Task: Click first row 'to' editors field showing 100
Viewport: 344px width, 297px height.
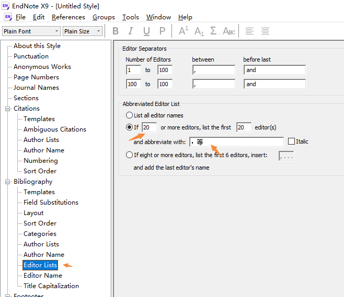Action: (165, 70)
